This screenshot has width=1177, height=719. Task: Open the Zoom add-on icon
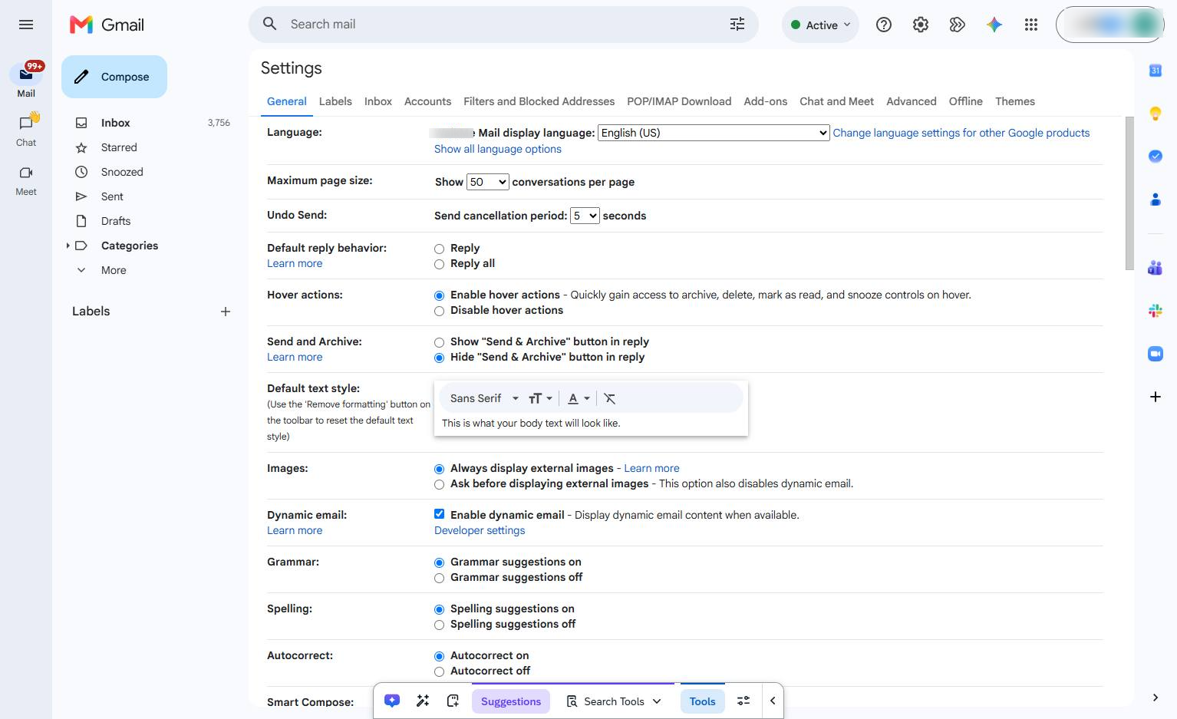(x=1156, y=354)
